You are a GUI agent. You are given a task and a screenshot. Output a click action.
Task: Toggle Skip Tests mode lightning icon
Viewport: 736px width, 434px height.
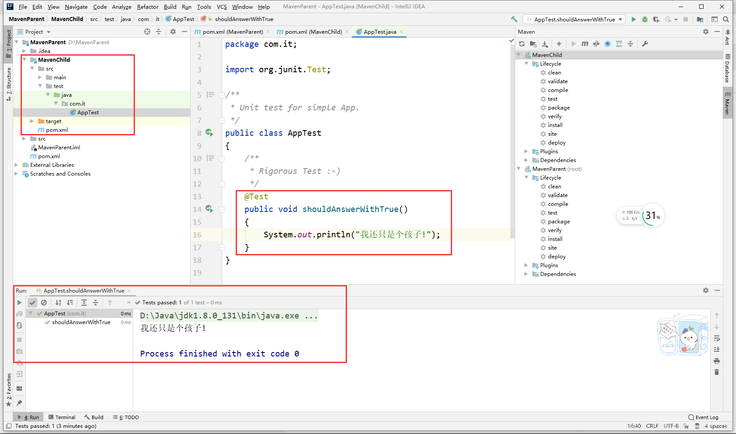tap(608, 44)
